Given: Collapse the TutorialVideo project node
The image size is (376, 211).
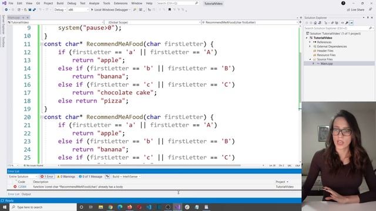Looking at the screenshot, I should [307, 38].
